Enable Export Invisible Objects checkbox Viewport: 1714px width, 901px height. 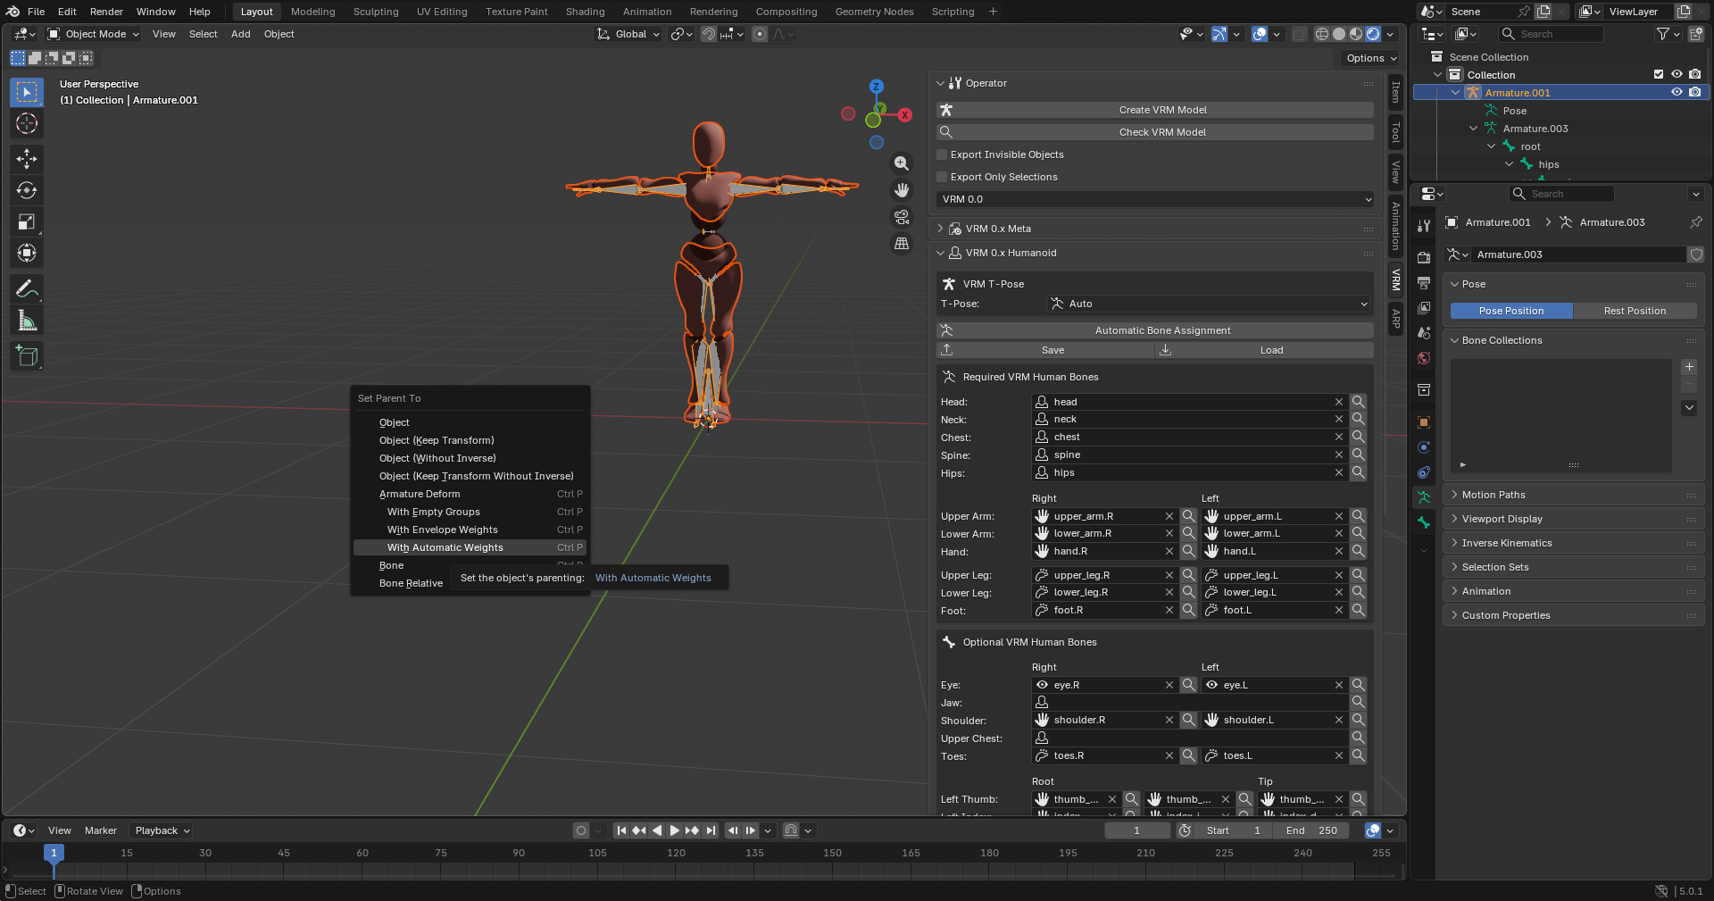coord(942,154)
